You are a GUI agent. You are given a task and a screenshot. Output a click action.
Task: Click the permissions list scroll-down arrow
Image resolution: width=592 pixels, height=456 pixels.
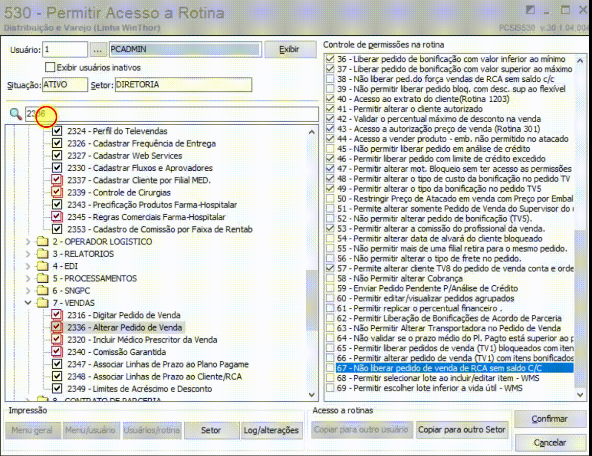coord(580,395)
